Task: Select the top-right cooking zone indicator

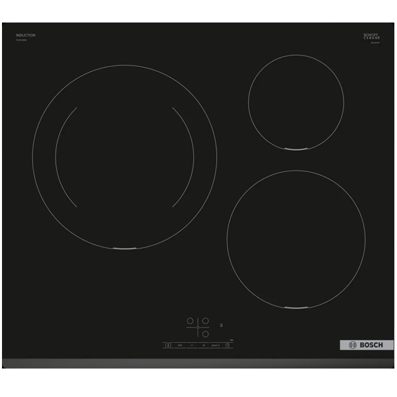Action: tap(205, 321)
